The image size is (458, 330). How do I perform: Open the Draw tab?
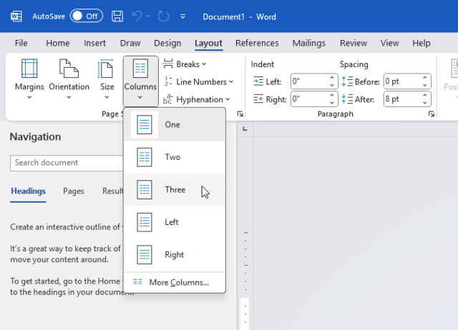click(x=130, y=43)
